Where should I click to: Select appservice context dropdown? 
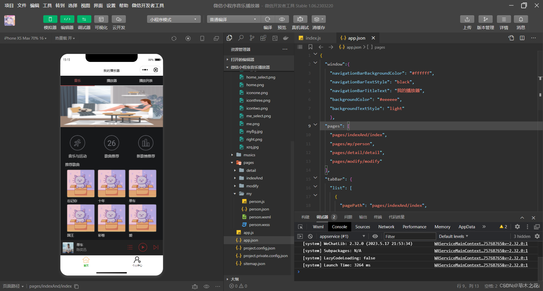coord(342,236)
